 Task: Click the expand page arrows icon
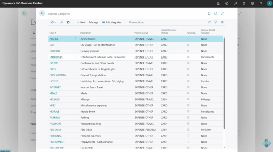[222, 13]
